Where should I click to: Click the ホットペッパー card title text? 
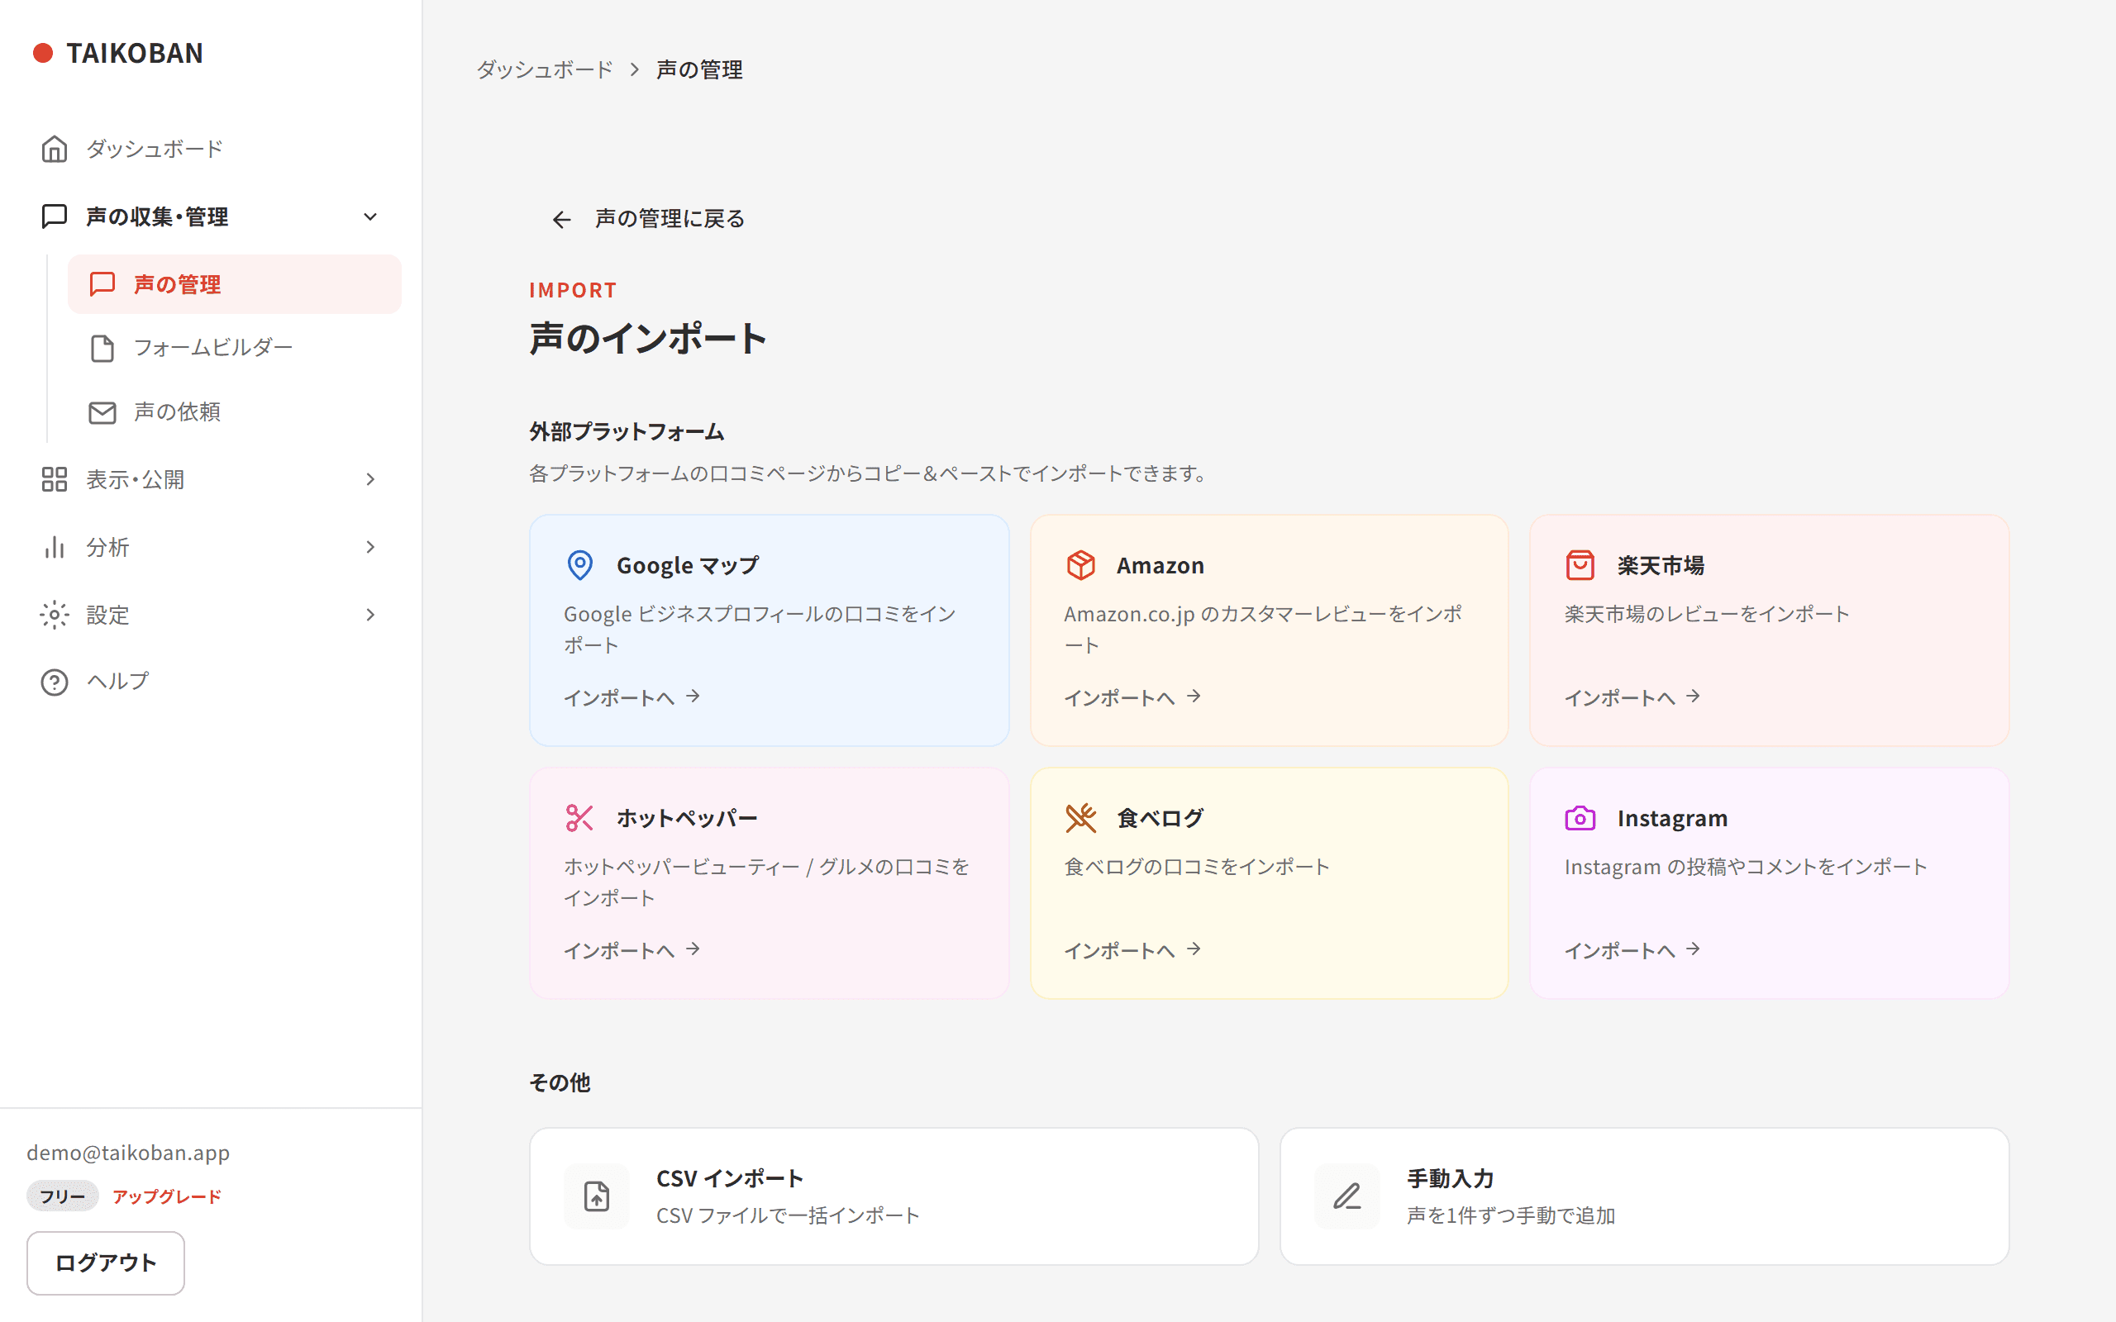point(686,818)
